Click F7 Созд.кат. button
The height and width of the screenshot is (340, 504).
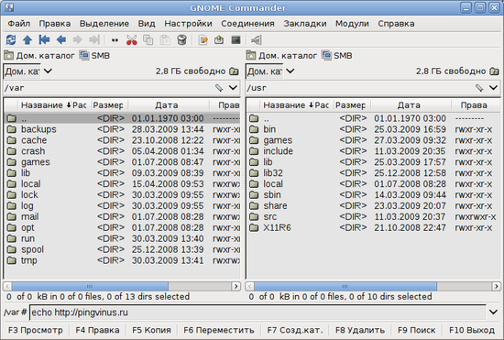click(x=295, y=330)
